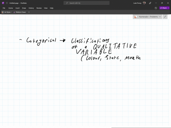
Task: Restore down the OneNote window
Action: pos(162,3)
